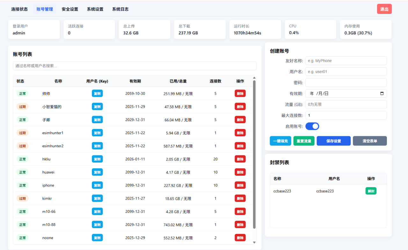Open the 安全设置 tab
Screen dimensions: 408x250
pos(70,9)
